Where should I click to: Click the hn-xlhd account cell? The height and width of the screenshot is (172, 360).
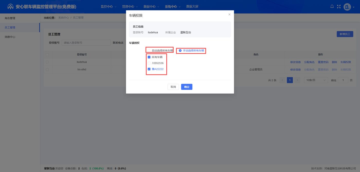pyautogui.click(x=82, y=70)
